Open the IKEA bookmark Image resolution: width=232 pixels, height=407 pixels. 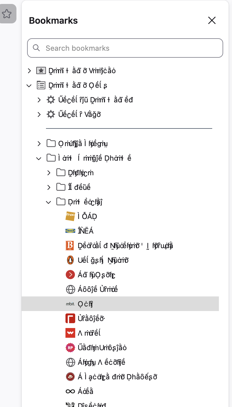click(85, 231)
